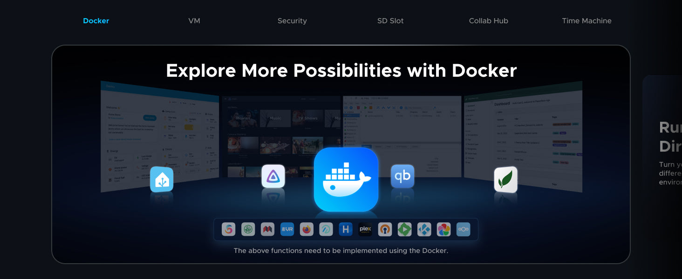
Task: Click the OpenVPN keyhole icon
Action: 385,229
